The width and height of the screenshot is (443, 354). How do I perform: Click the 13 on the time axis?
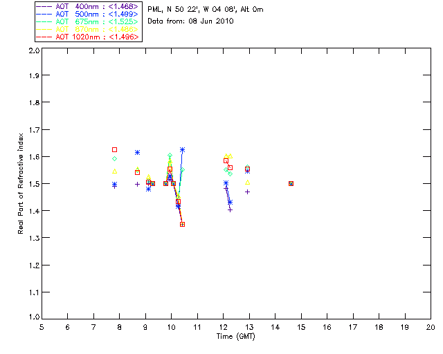click(249, 327)
